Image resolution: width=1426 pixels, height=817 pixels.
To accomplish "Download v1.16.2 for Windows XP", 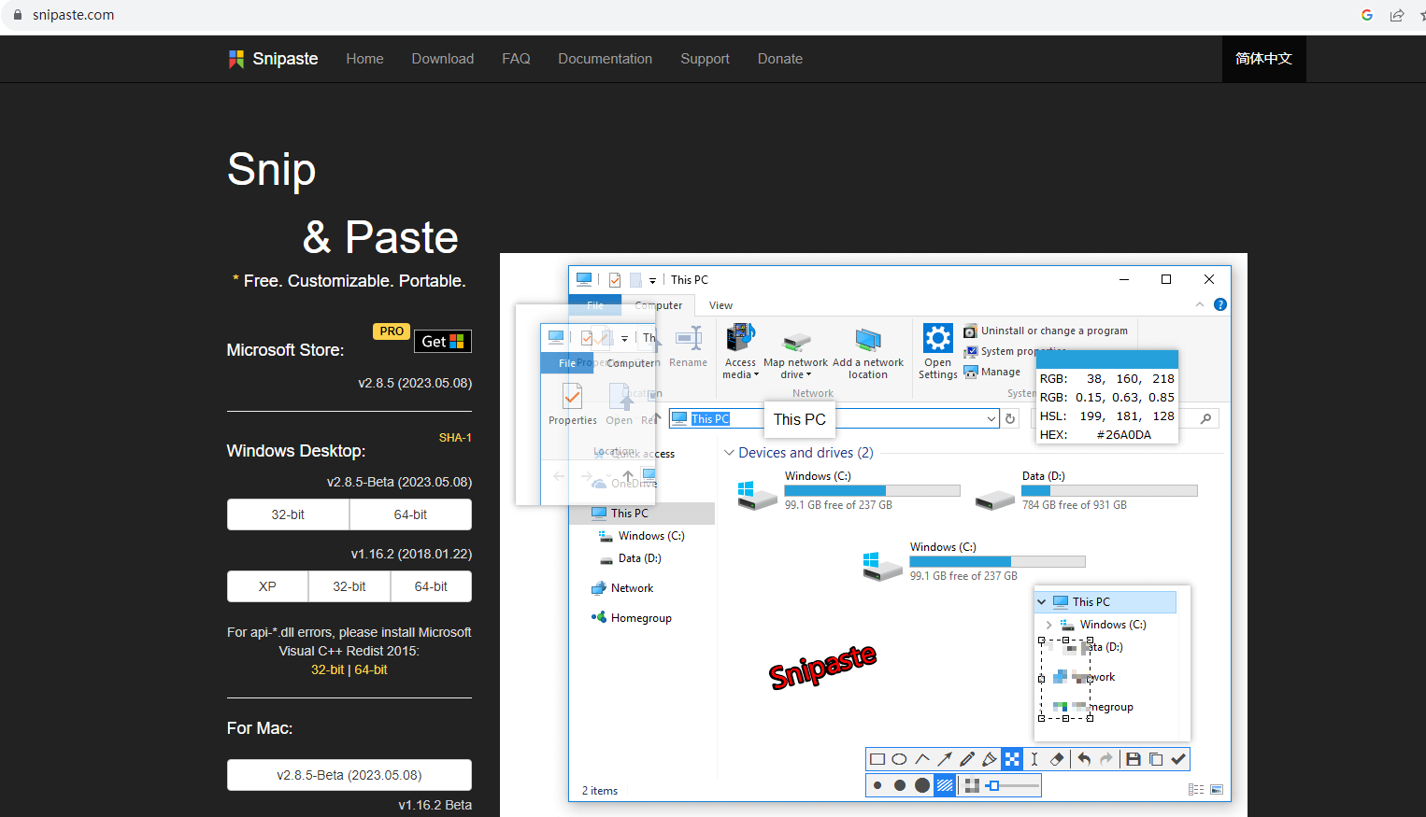I will click(267, 586).
